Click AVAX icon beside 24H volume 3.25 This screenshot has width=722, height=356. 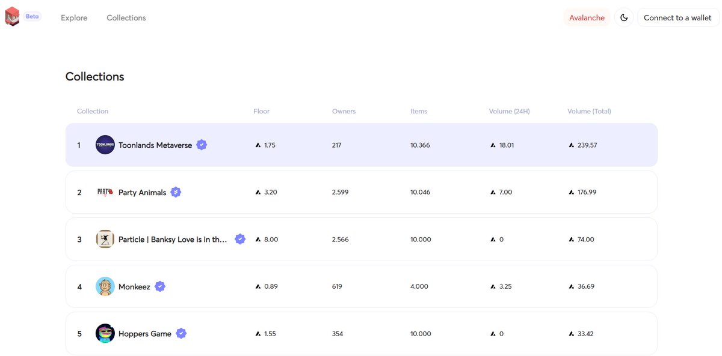pos(493,286)
